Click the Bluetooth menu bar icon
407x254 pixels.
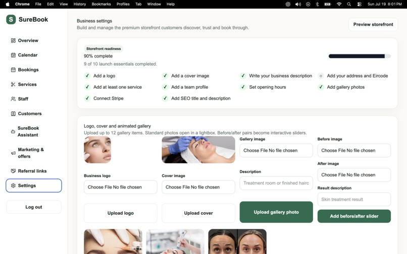[317, 4]
